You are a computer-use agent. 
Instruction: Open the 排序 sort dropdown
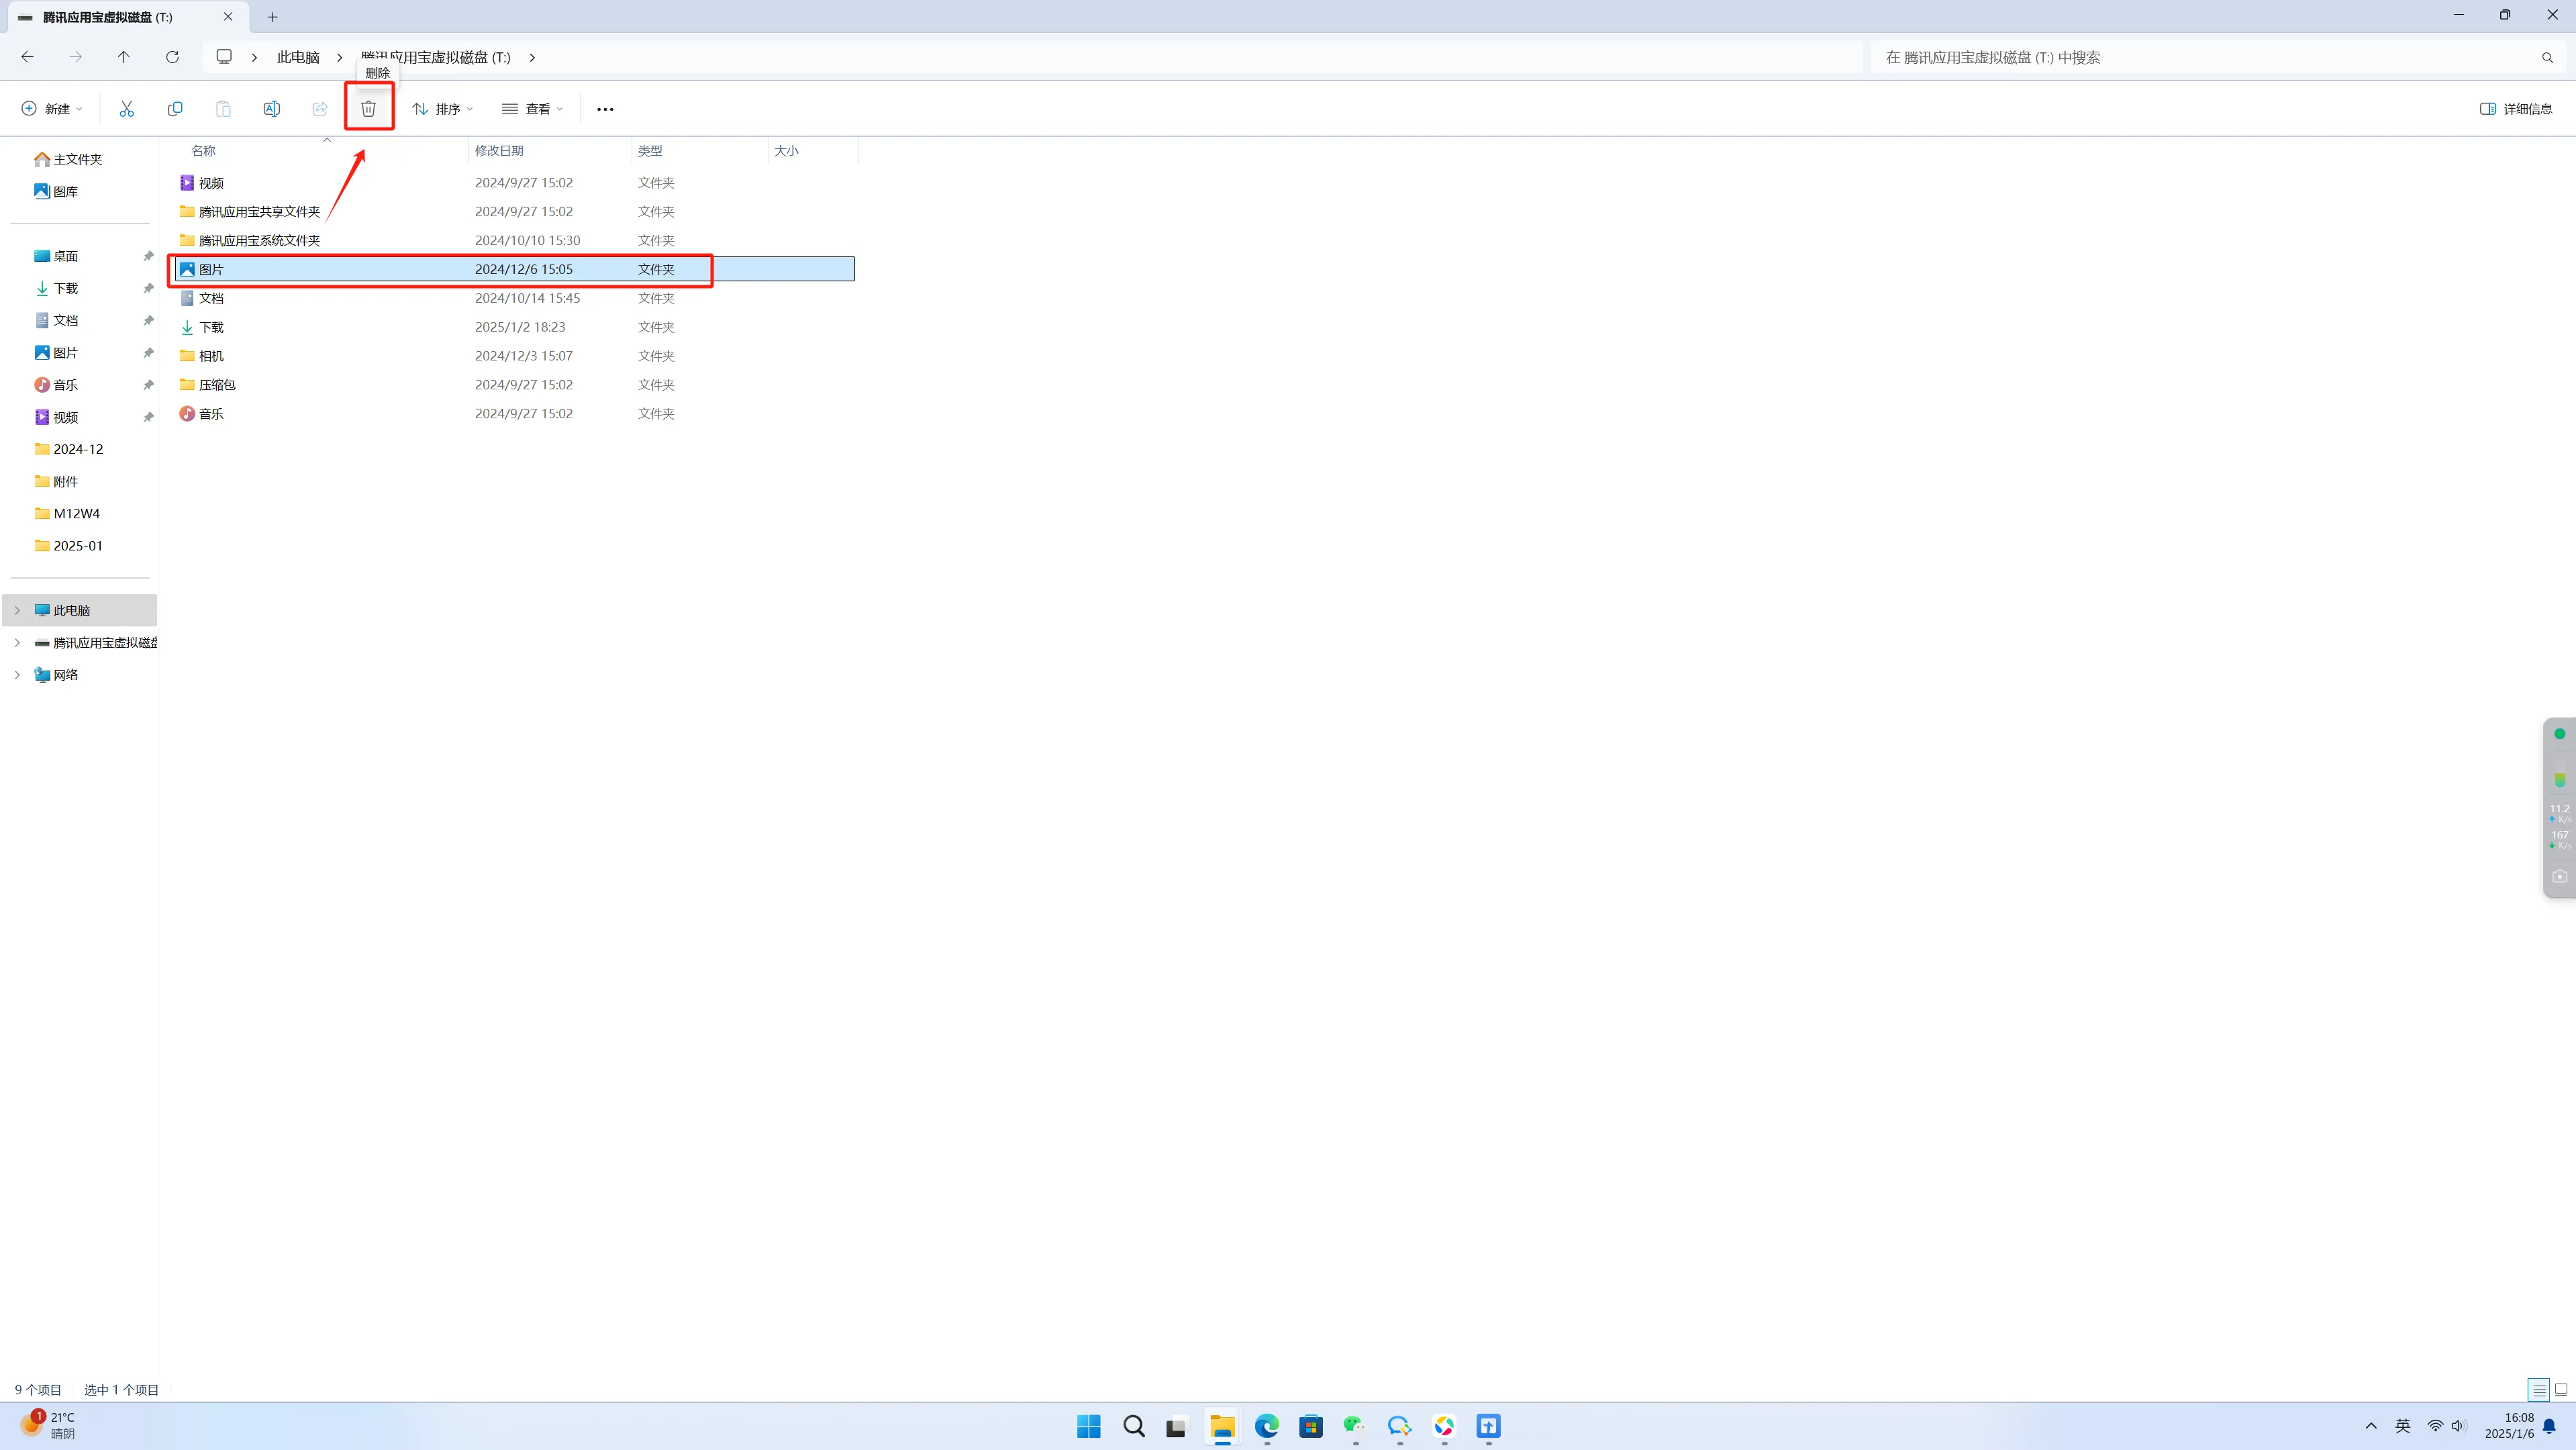(442, 109)
